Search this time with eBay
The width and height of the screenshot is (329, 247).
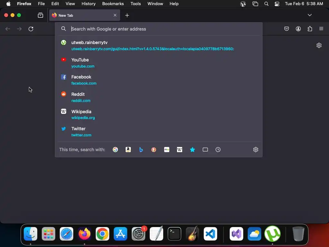[167, 150]
